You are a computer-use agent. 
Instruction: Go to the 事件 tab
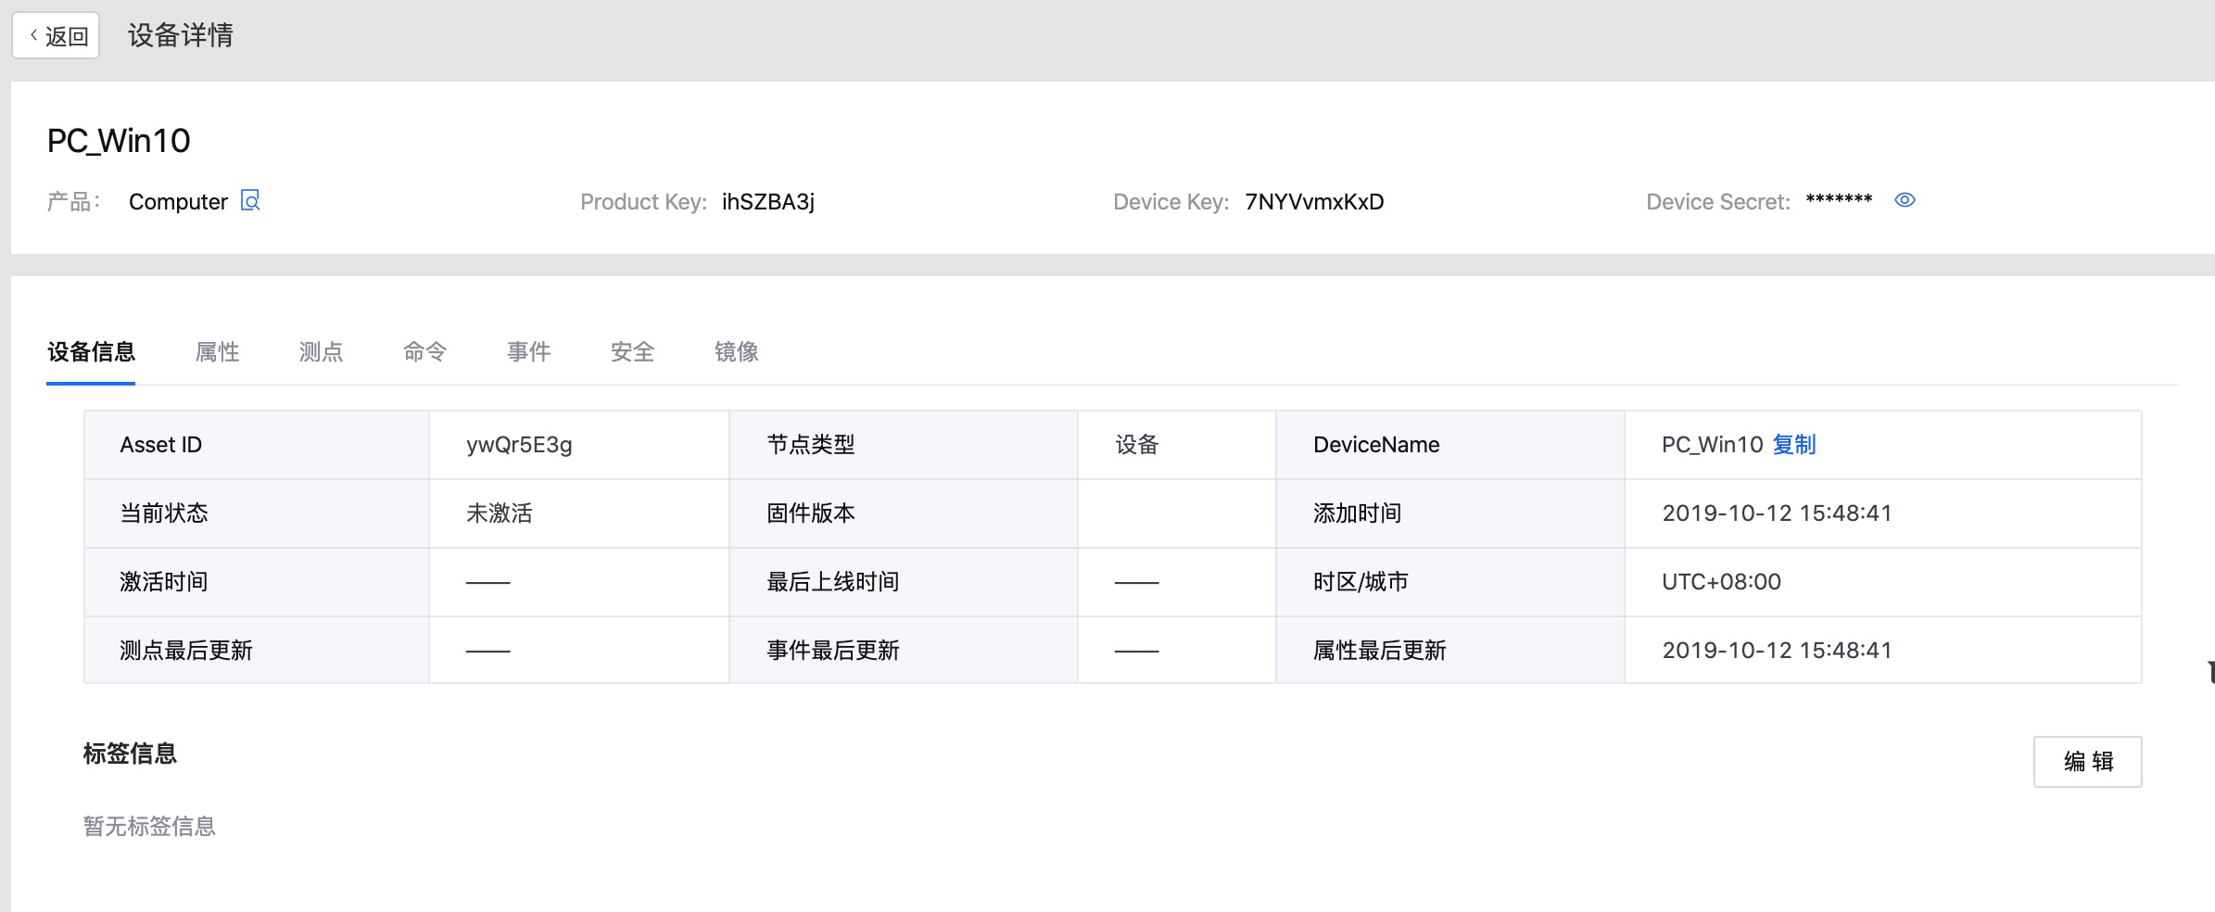pyautogui.click(x=529, y=352)
